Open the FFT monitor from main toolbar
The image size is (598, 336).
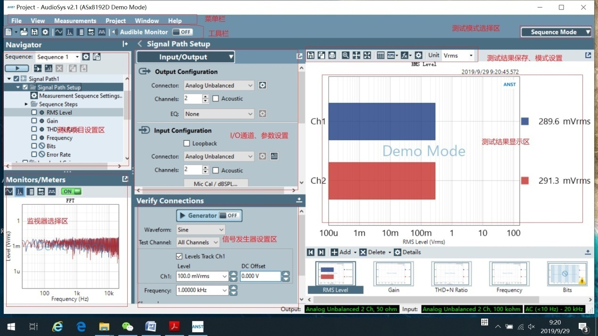(70, 32)
